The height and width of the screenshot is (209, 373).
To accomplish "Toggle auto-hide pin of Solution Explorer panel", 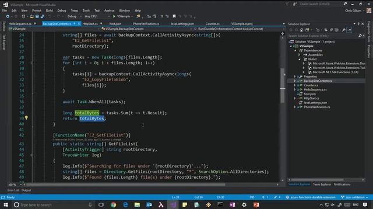I will [358, 24].
